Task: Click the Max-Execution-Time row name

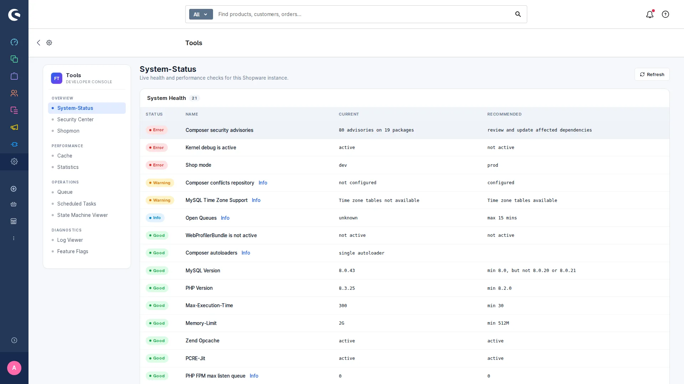Action: tap(209, 305)
